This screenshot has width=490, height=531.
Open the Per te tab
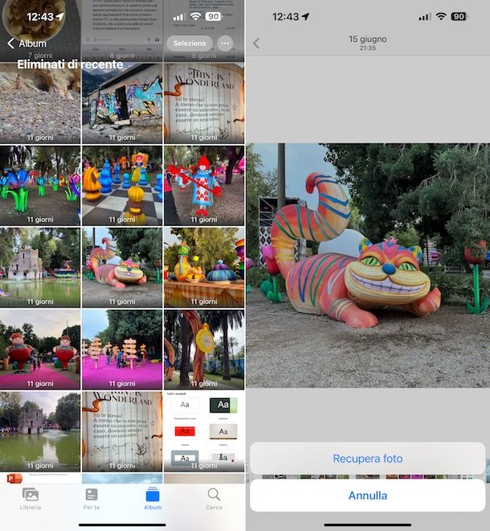92,499
